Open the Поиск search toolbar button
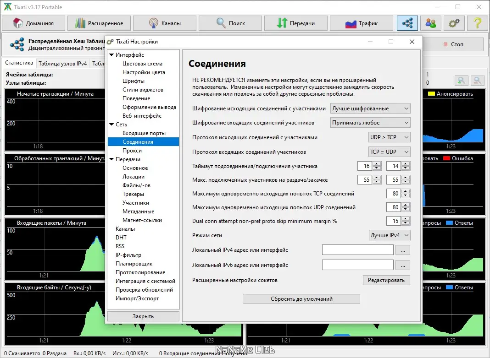490x358 pixels. pyautogui.click(x=230, y=23)
